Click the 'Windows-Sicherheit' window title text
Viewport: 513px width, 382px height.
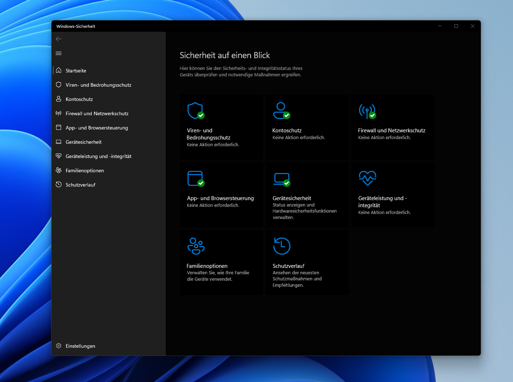[x=76, y=26]
